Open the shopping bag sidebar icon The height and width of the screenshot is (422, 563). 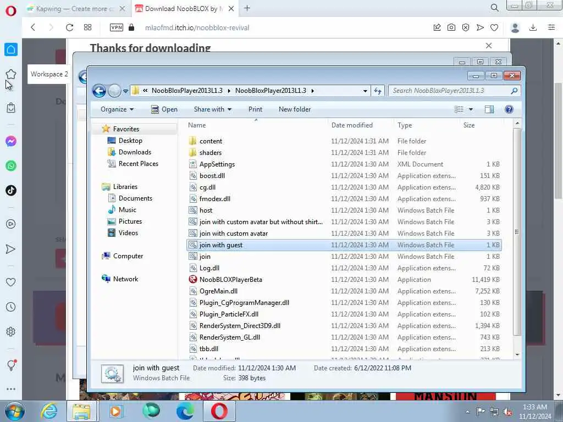[11, 108]
